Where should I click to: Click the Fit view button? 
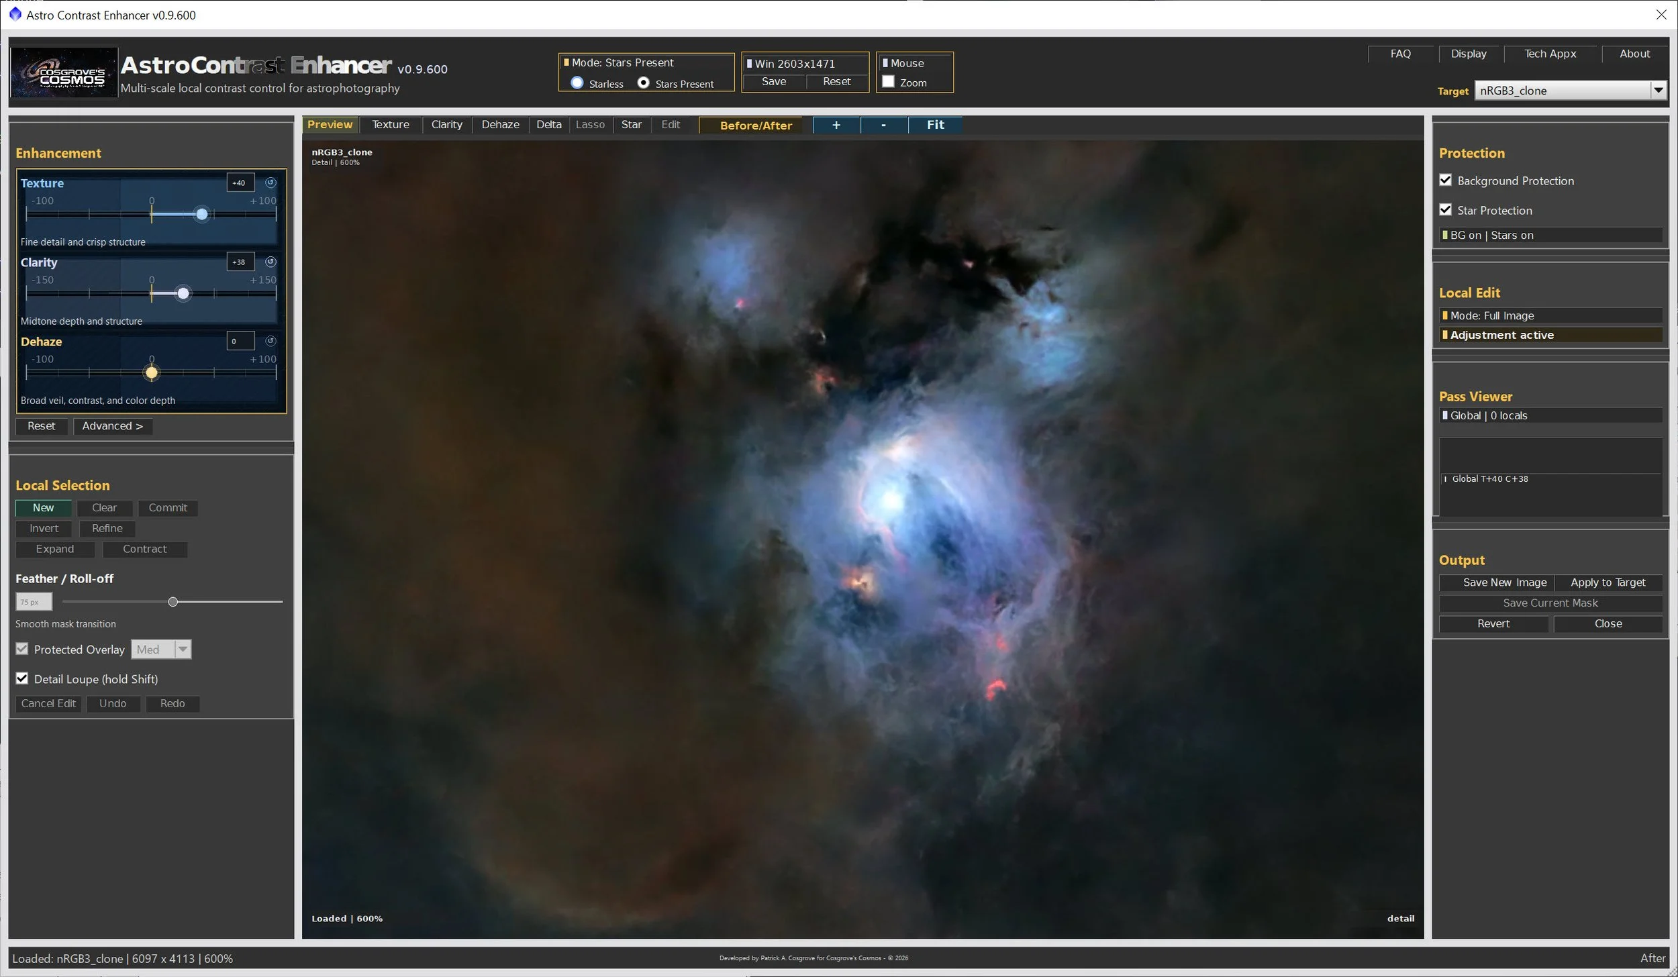pyautogui.click(x=935, y=125)
